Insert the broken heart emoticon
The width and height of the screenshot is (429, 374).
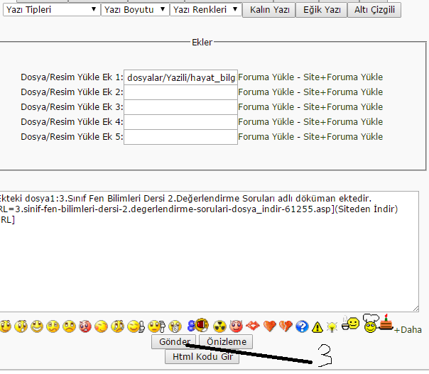pos(285,326)
